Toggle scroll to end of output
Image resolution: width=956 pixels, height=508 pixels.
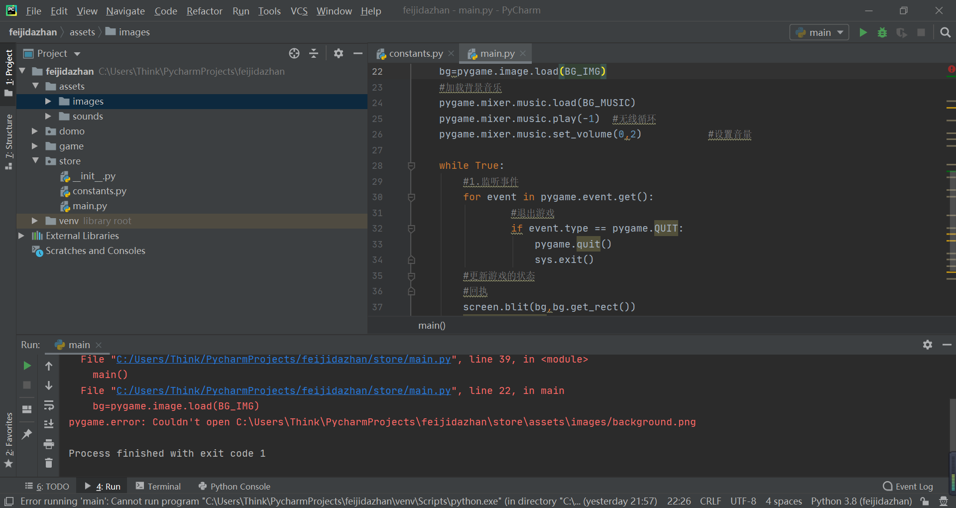coord(49,424)
